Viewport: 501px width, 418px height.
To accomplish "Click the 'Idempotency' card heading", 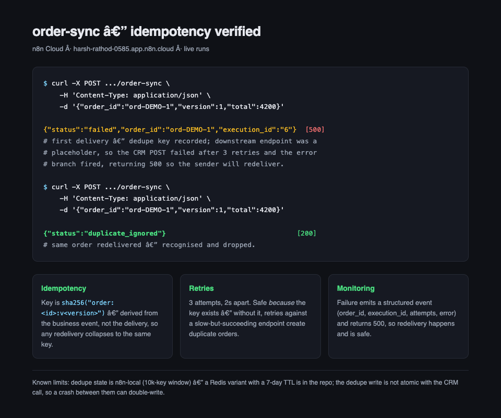I will (64, 288).
